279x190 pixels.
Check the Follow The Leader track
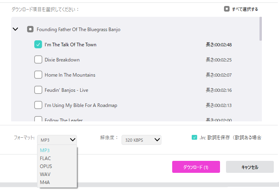(x=38, y=119)
